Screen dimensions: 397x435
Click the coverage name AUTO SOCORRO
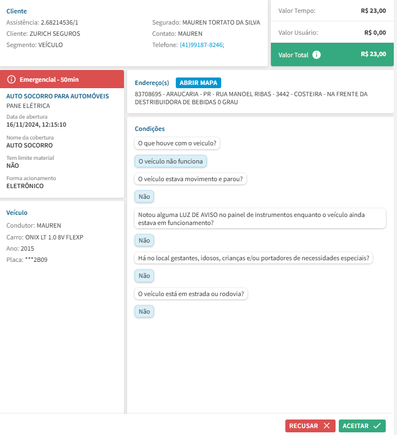[29, 145]
